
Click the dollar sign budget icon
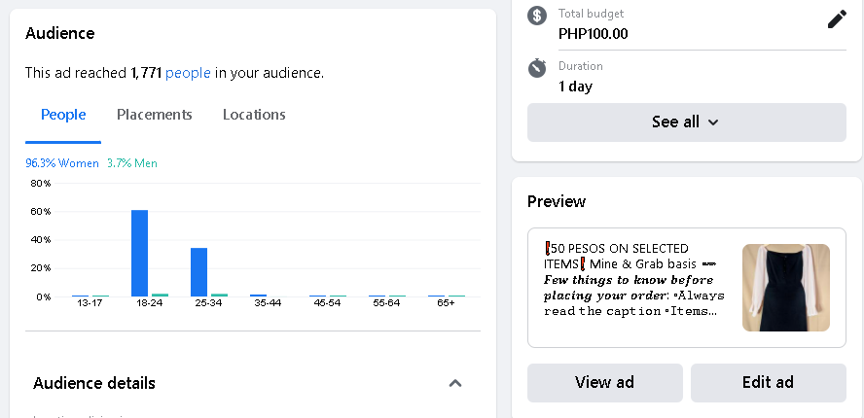pyautogui.click(x=537, y=16)
